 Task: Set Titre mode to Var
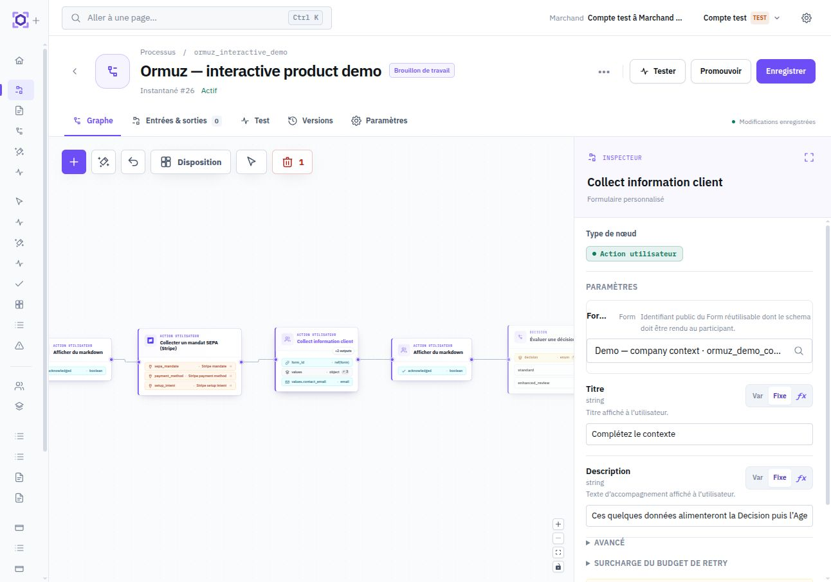758,396
